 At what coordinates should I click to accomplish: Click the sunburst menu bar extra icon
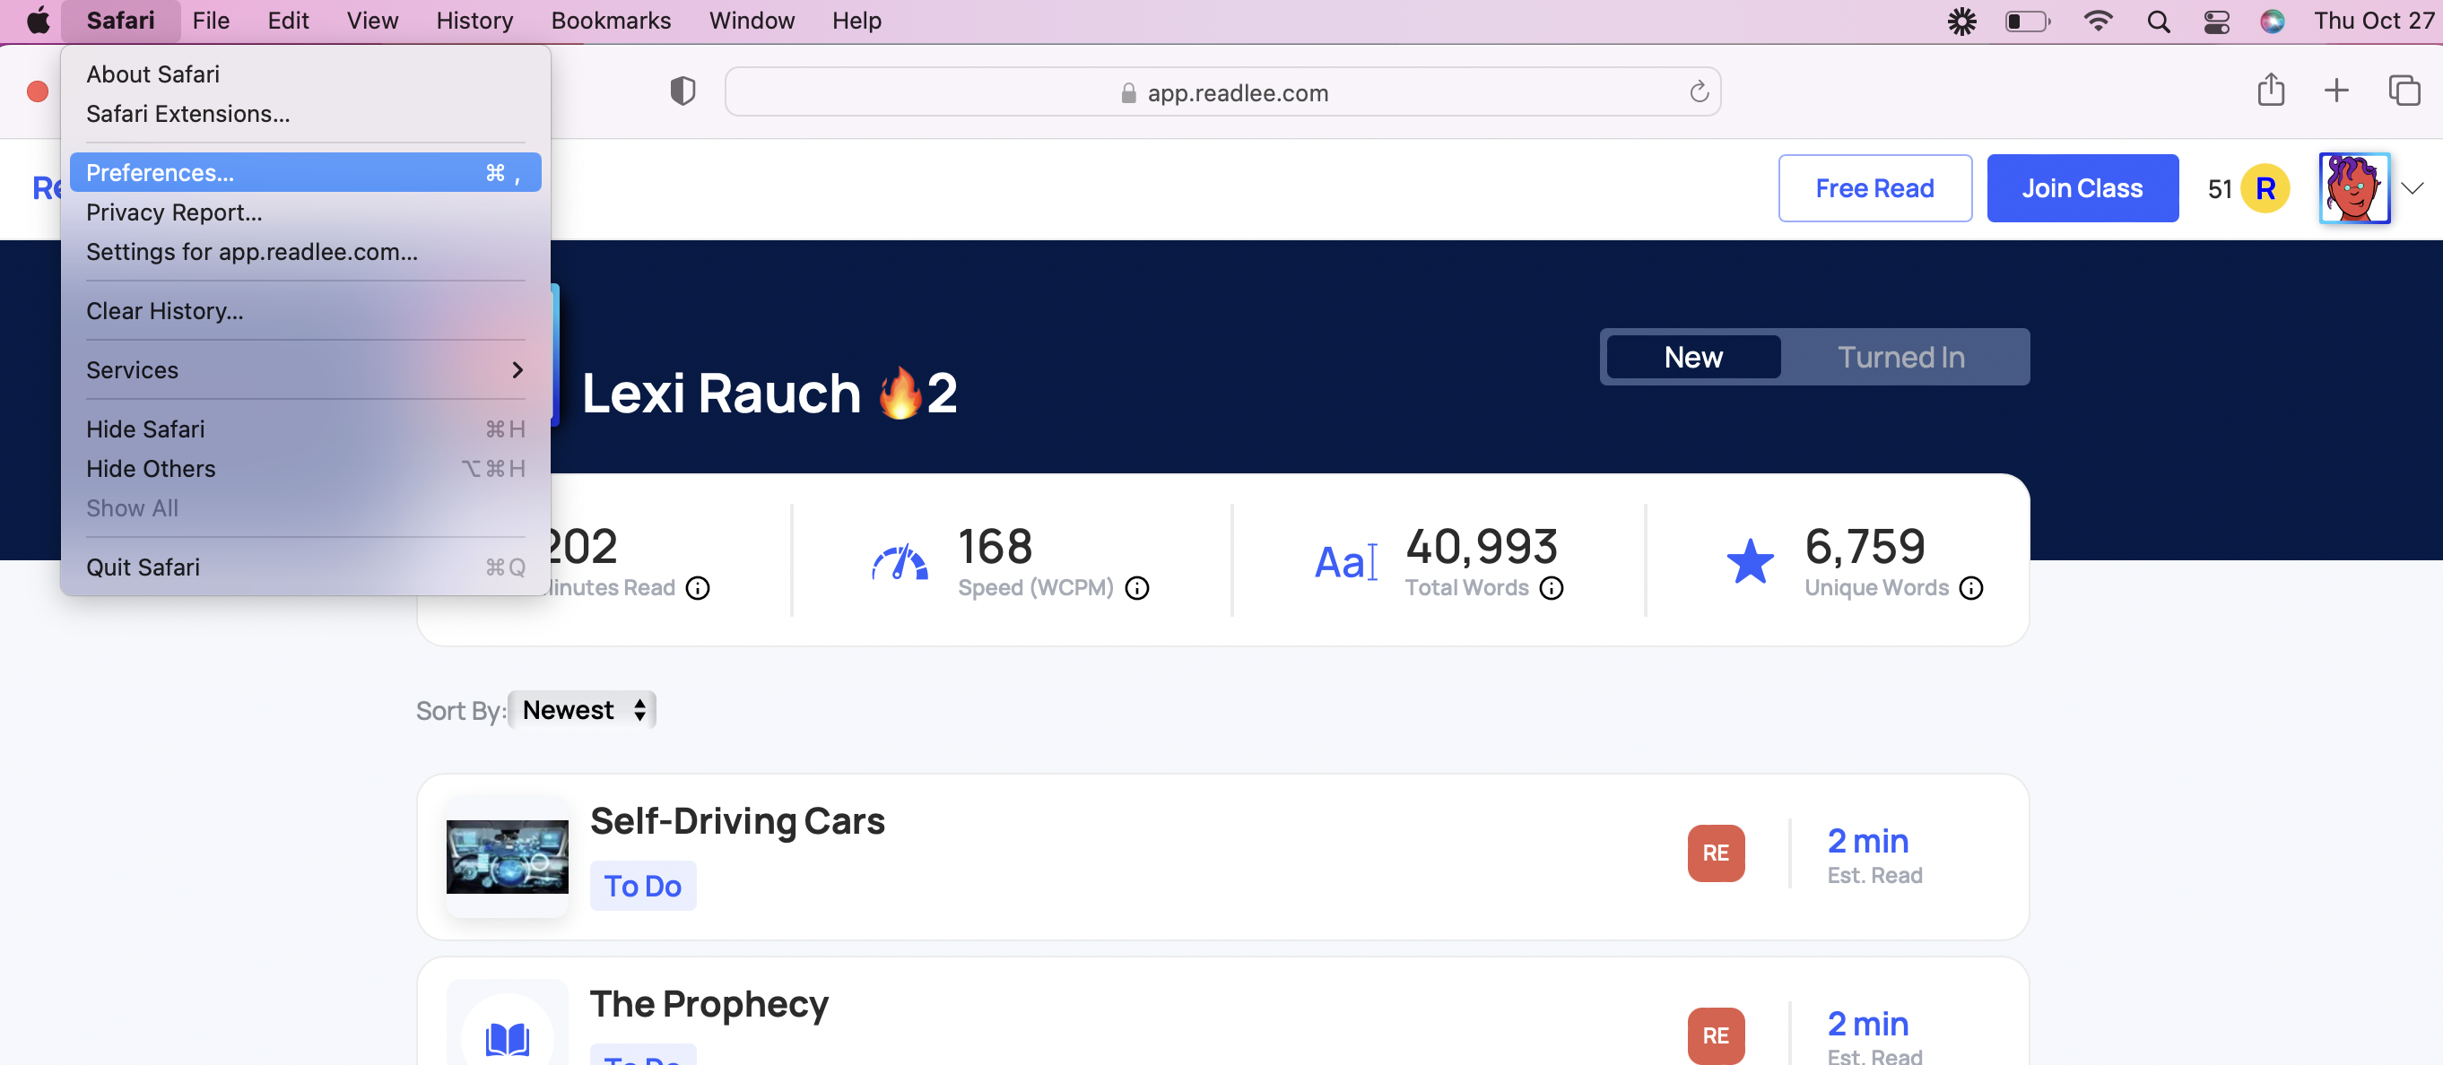(x=1961, y=21)
